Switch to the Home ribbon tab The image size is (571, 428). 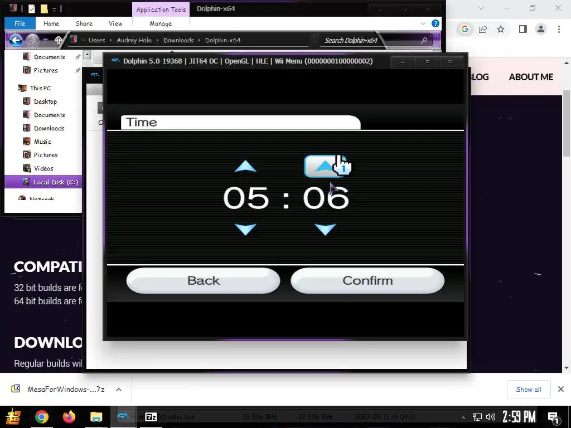click(51, 23)
